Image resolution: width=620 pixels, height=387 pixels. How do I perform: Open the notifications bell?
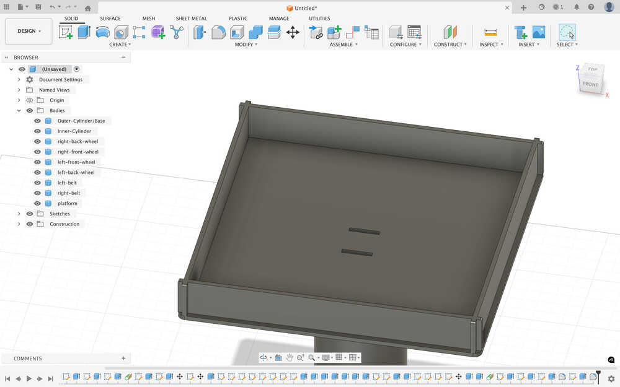pos(577,7)
